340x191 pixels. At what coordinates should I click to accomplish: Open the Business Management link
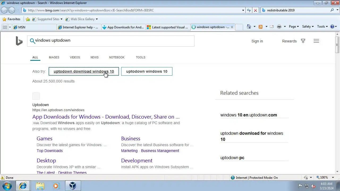coord(160,151)
